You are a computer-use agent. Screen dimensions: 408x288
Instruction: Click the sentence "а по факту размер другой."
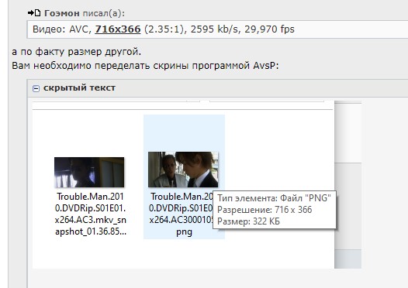point(77,52)
